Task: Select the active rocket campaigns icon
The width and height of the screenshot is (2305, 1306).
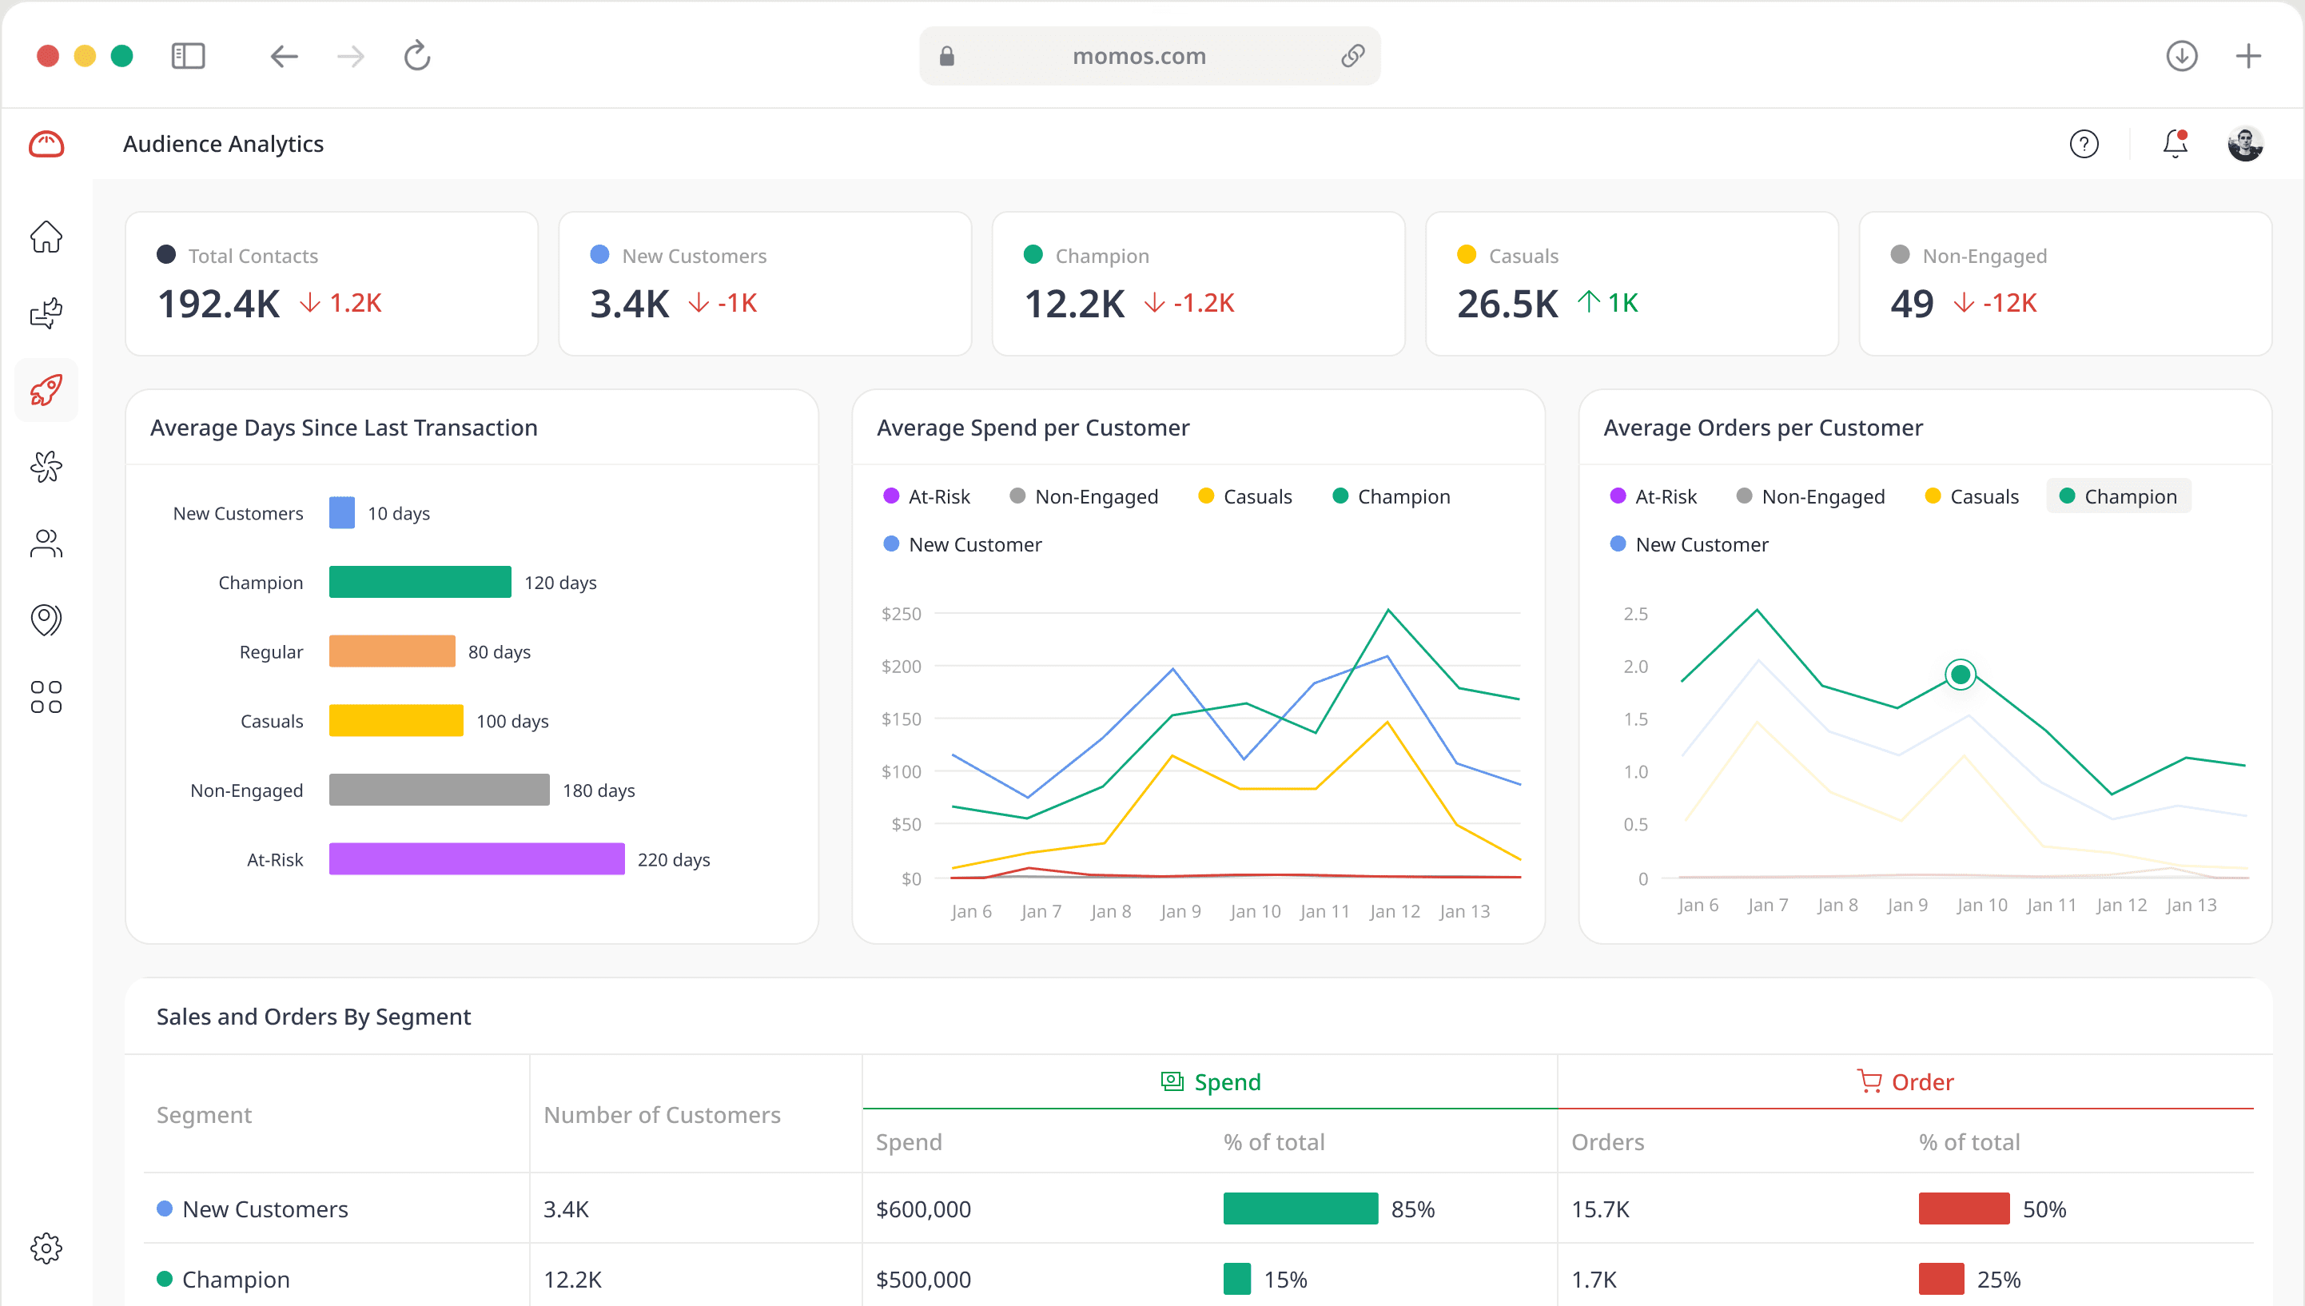Action: tap(46, 389)
